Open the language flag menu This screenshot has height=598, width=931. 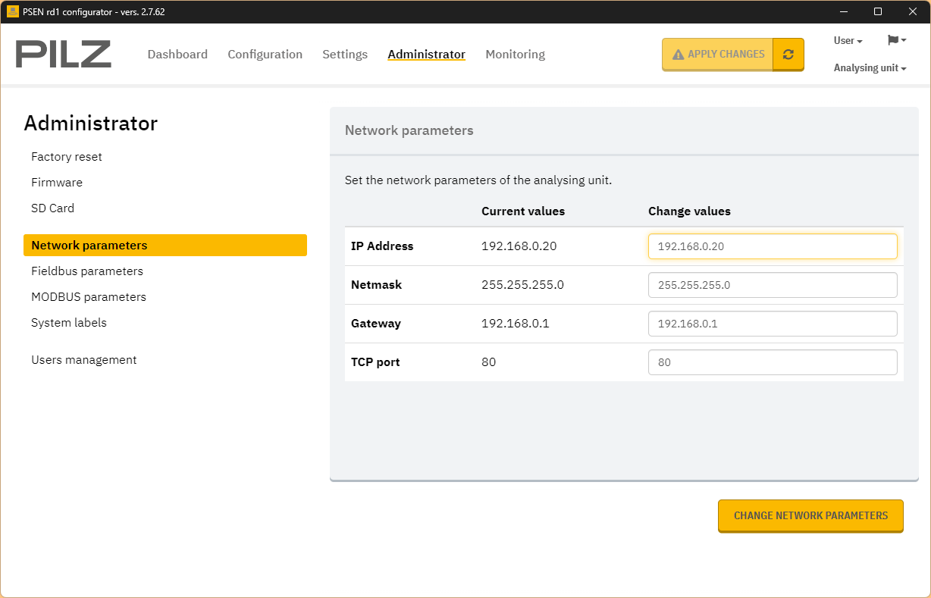point(896,40)
